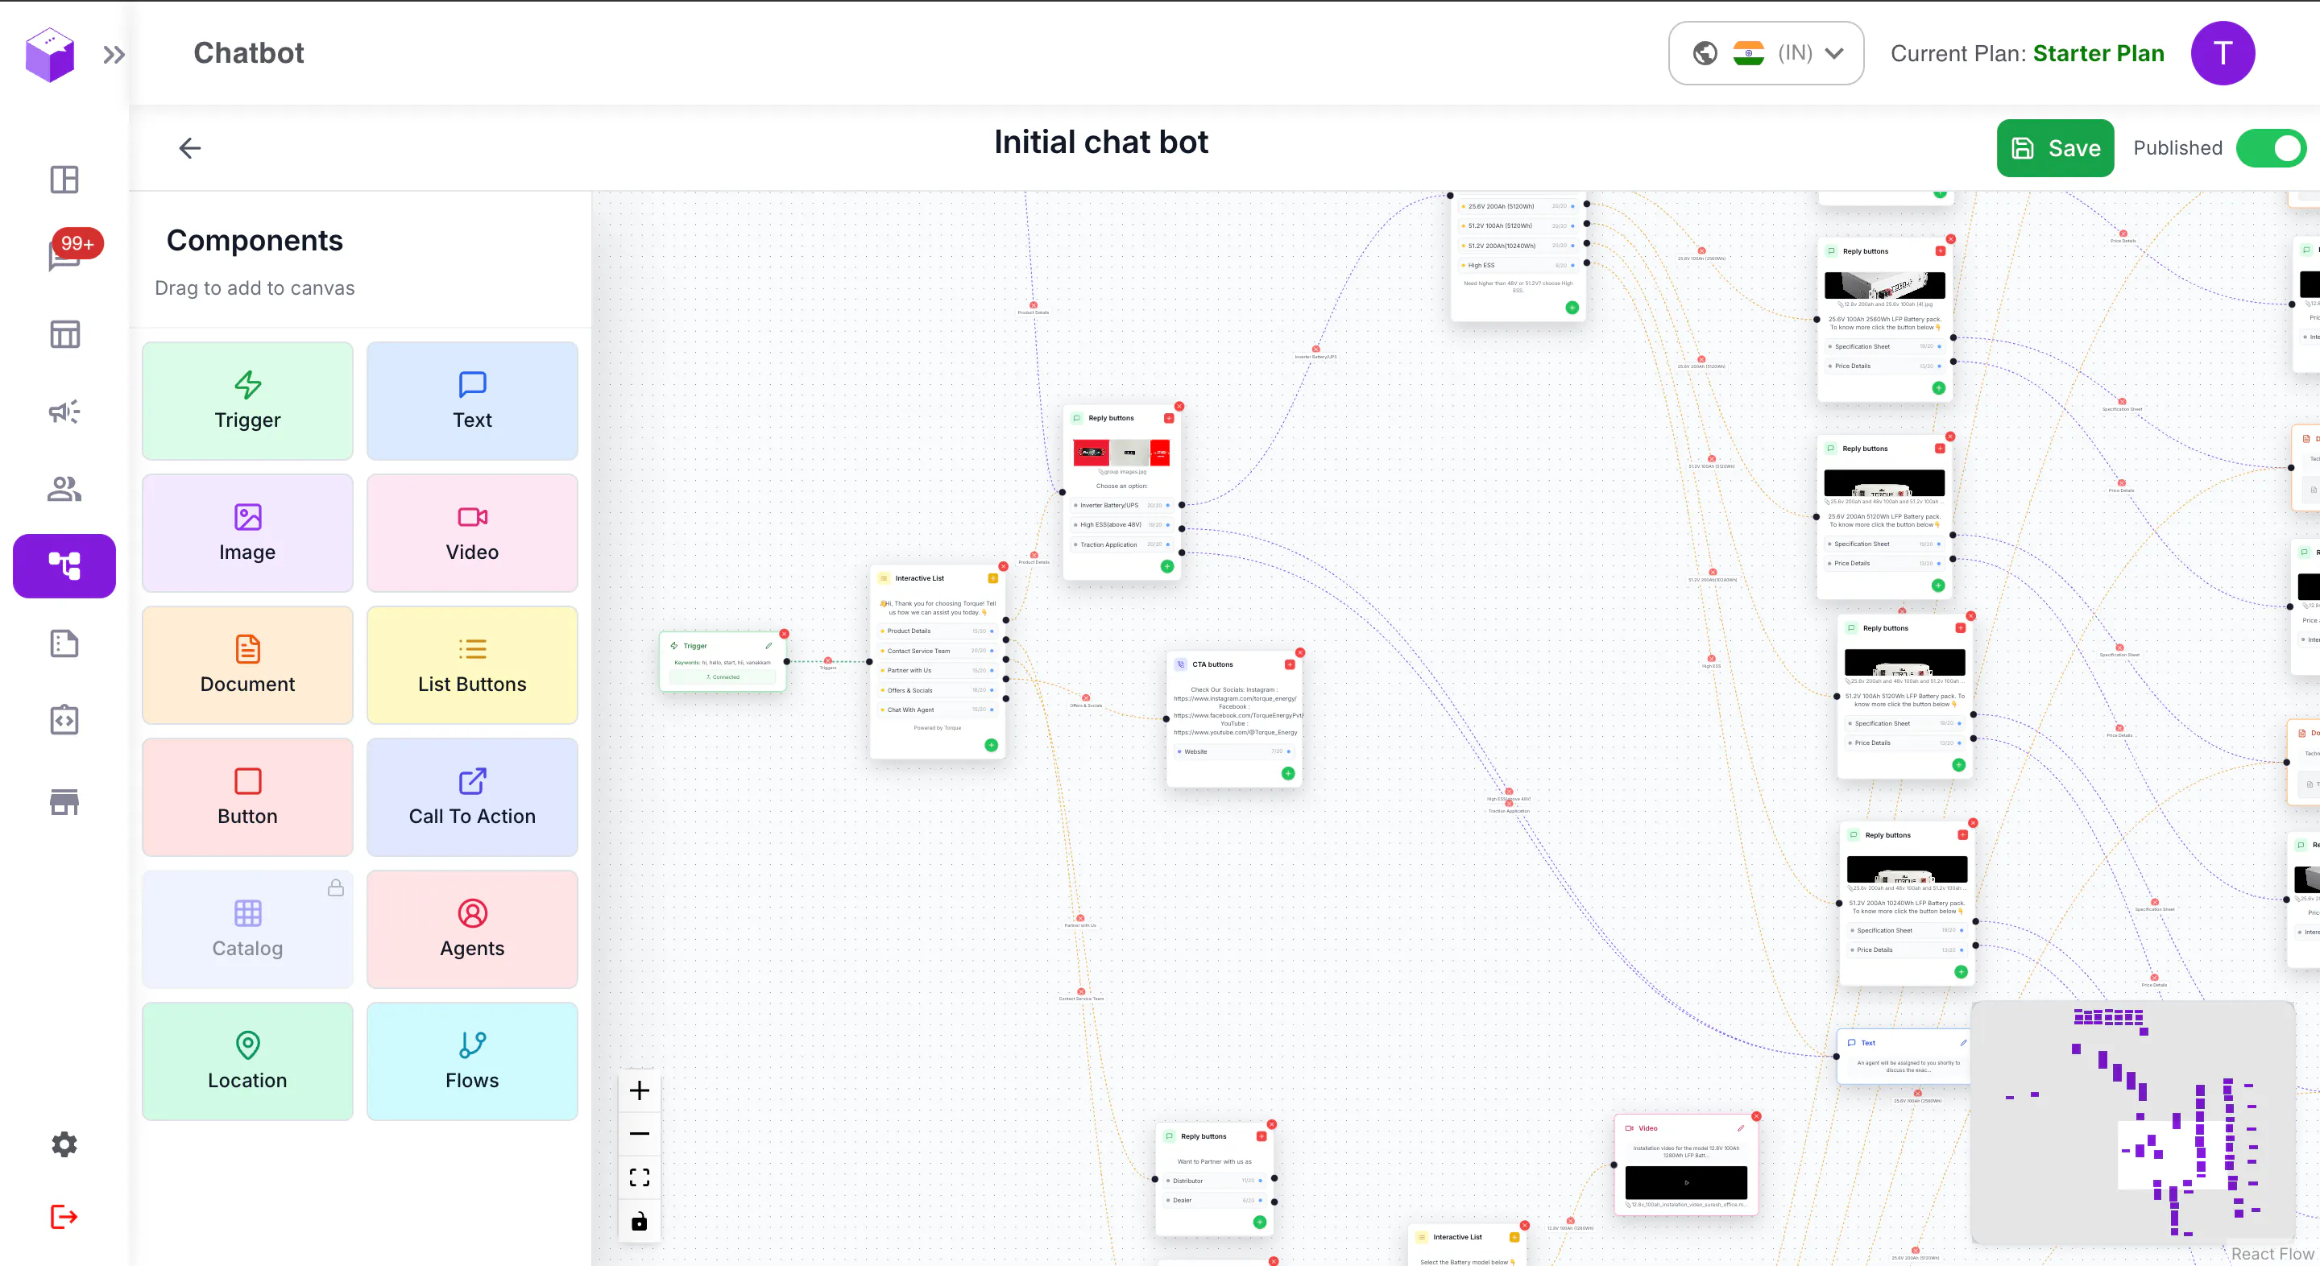This screenshot has height=1266, width=2320.
Task: Select the Trigger component
Action: [247, 401]
